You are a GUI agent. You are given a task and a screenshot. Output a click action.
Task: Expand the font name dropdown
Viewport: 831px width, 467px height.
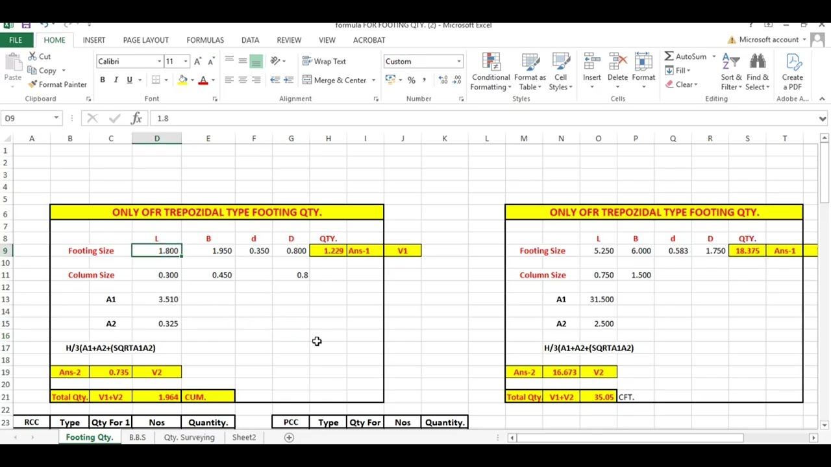[159, 62]
